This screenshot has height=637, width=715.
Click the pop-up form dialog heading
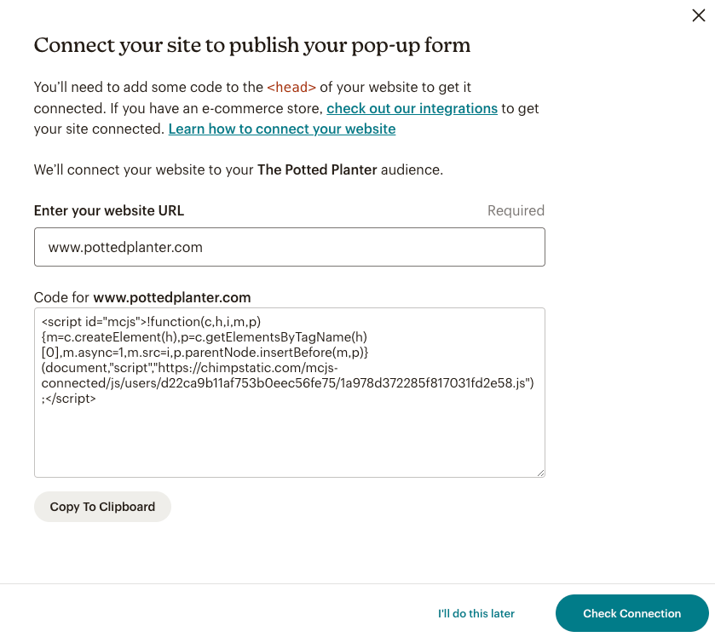[x=252, y=45]
